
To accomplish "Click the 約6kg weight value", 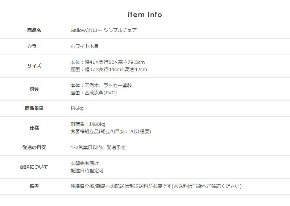I will click(x=77, y=108).
